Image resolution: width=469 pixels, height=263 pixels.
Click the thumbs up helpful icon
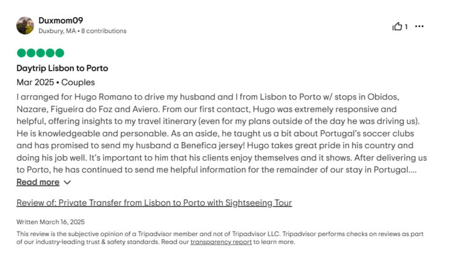pyautogui.click(x=397, y=27)
